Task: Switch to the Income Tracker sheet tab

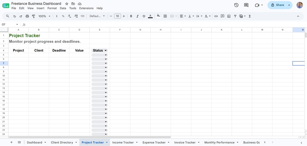Action: 123,142
